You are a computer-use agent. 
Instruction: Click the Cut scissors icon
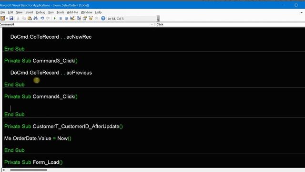(18, 18)
